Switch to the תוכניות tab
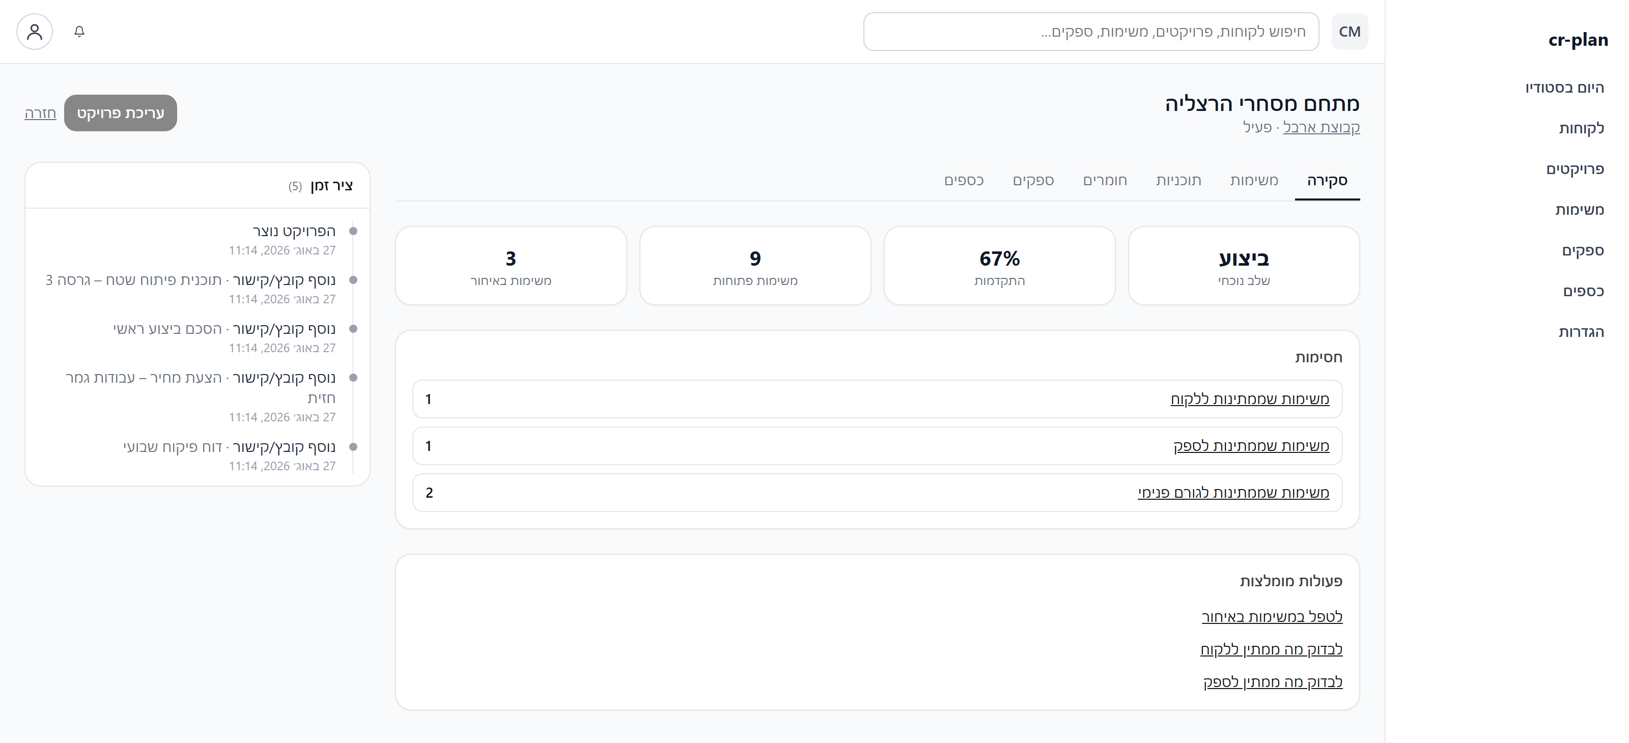Viewport: 1629px width, 743px height. click(x=1179, y=180)
